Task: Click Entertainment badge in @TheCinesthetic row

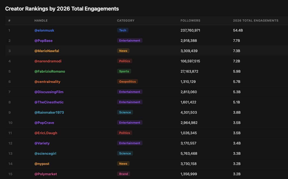Action: 130,102
